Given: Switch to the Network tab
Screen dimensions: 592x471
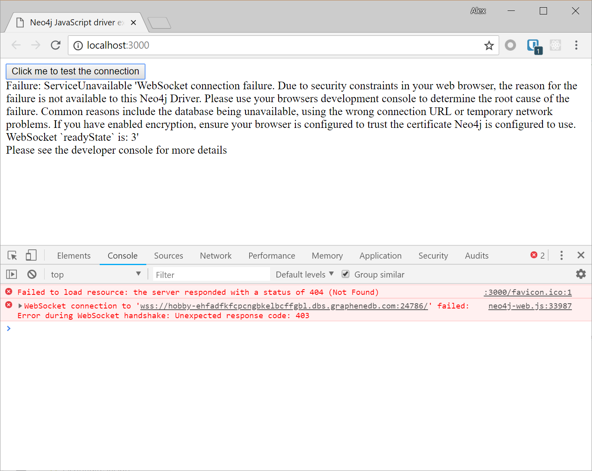Looking at the screenshot, I should coord(215,255).
